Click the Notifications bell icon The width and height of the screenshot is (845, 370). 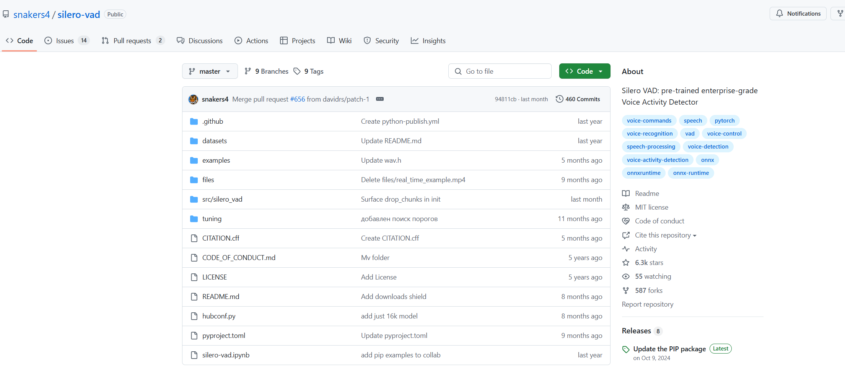(779, 13)
